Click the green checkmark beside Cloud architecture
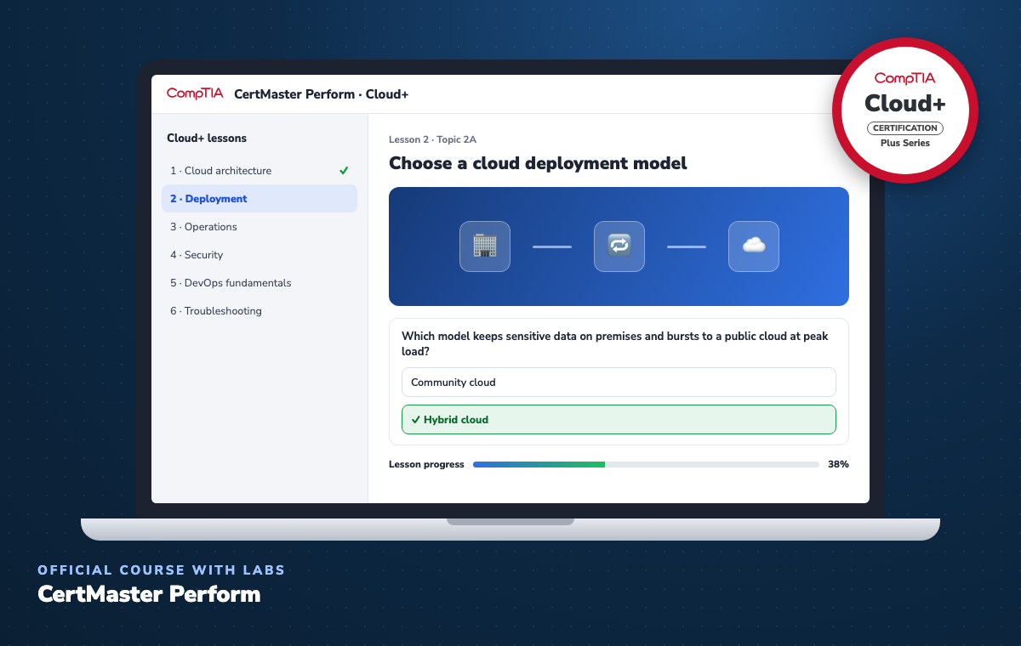 pos(344,171)
